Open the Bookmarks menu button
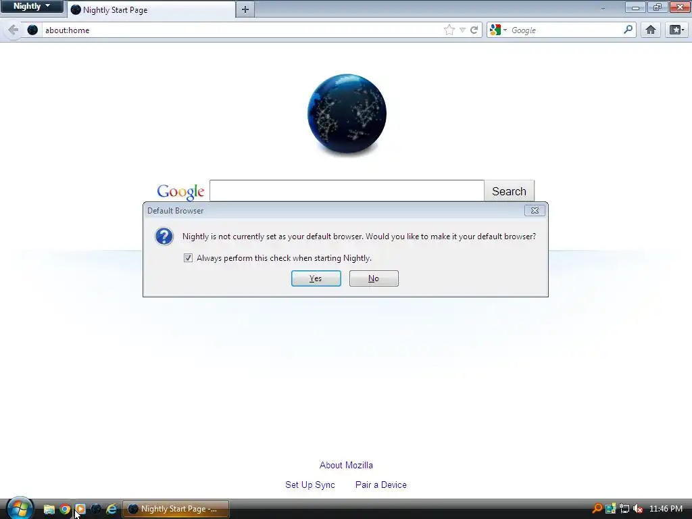 click(x=676, y=30)
